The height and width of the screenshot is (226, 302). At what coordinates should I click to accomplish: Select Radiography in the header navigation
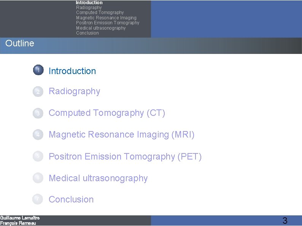89,8
